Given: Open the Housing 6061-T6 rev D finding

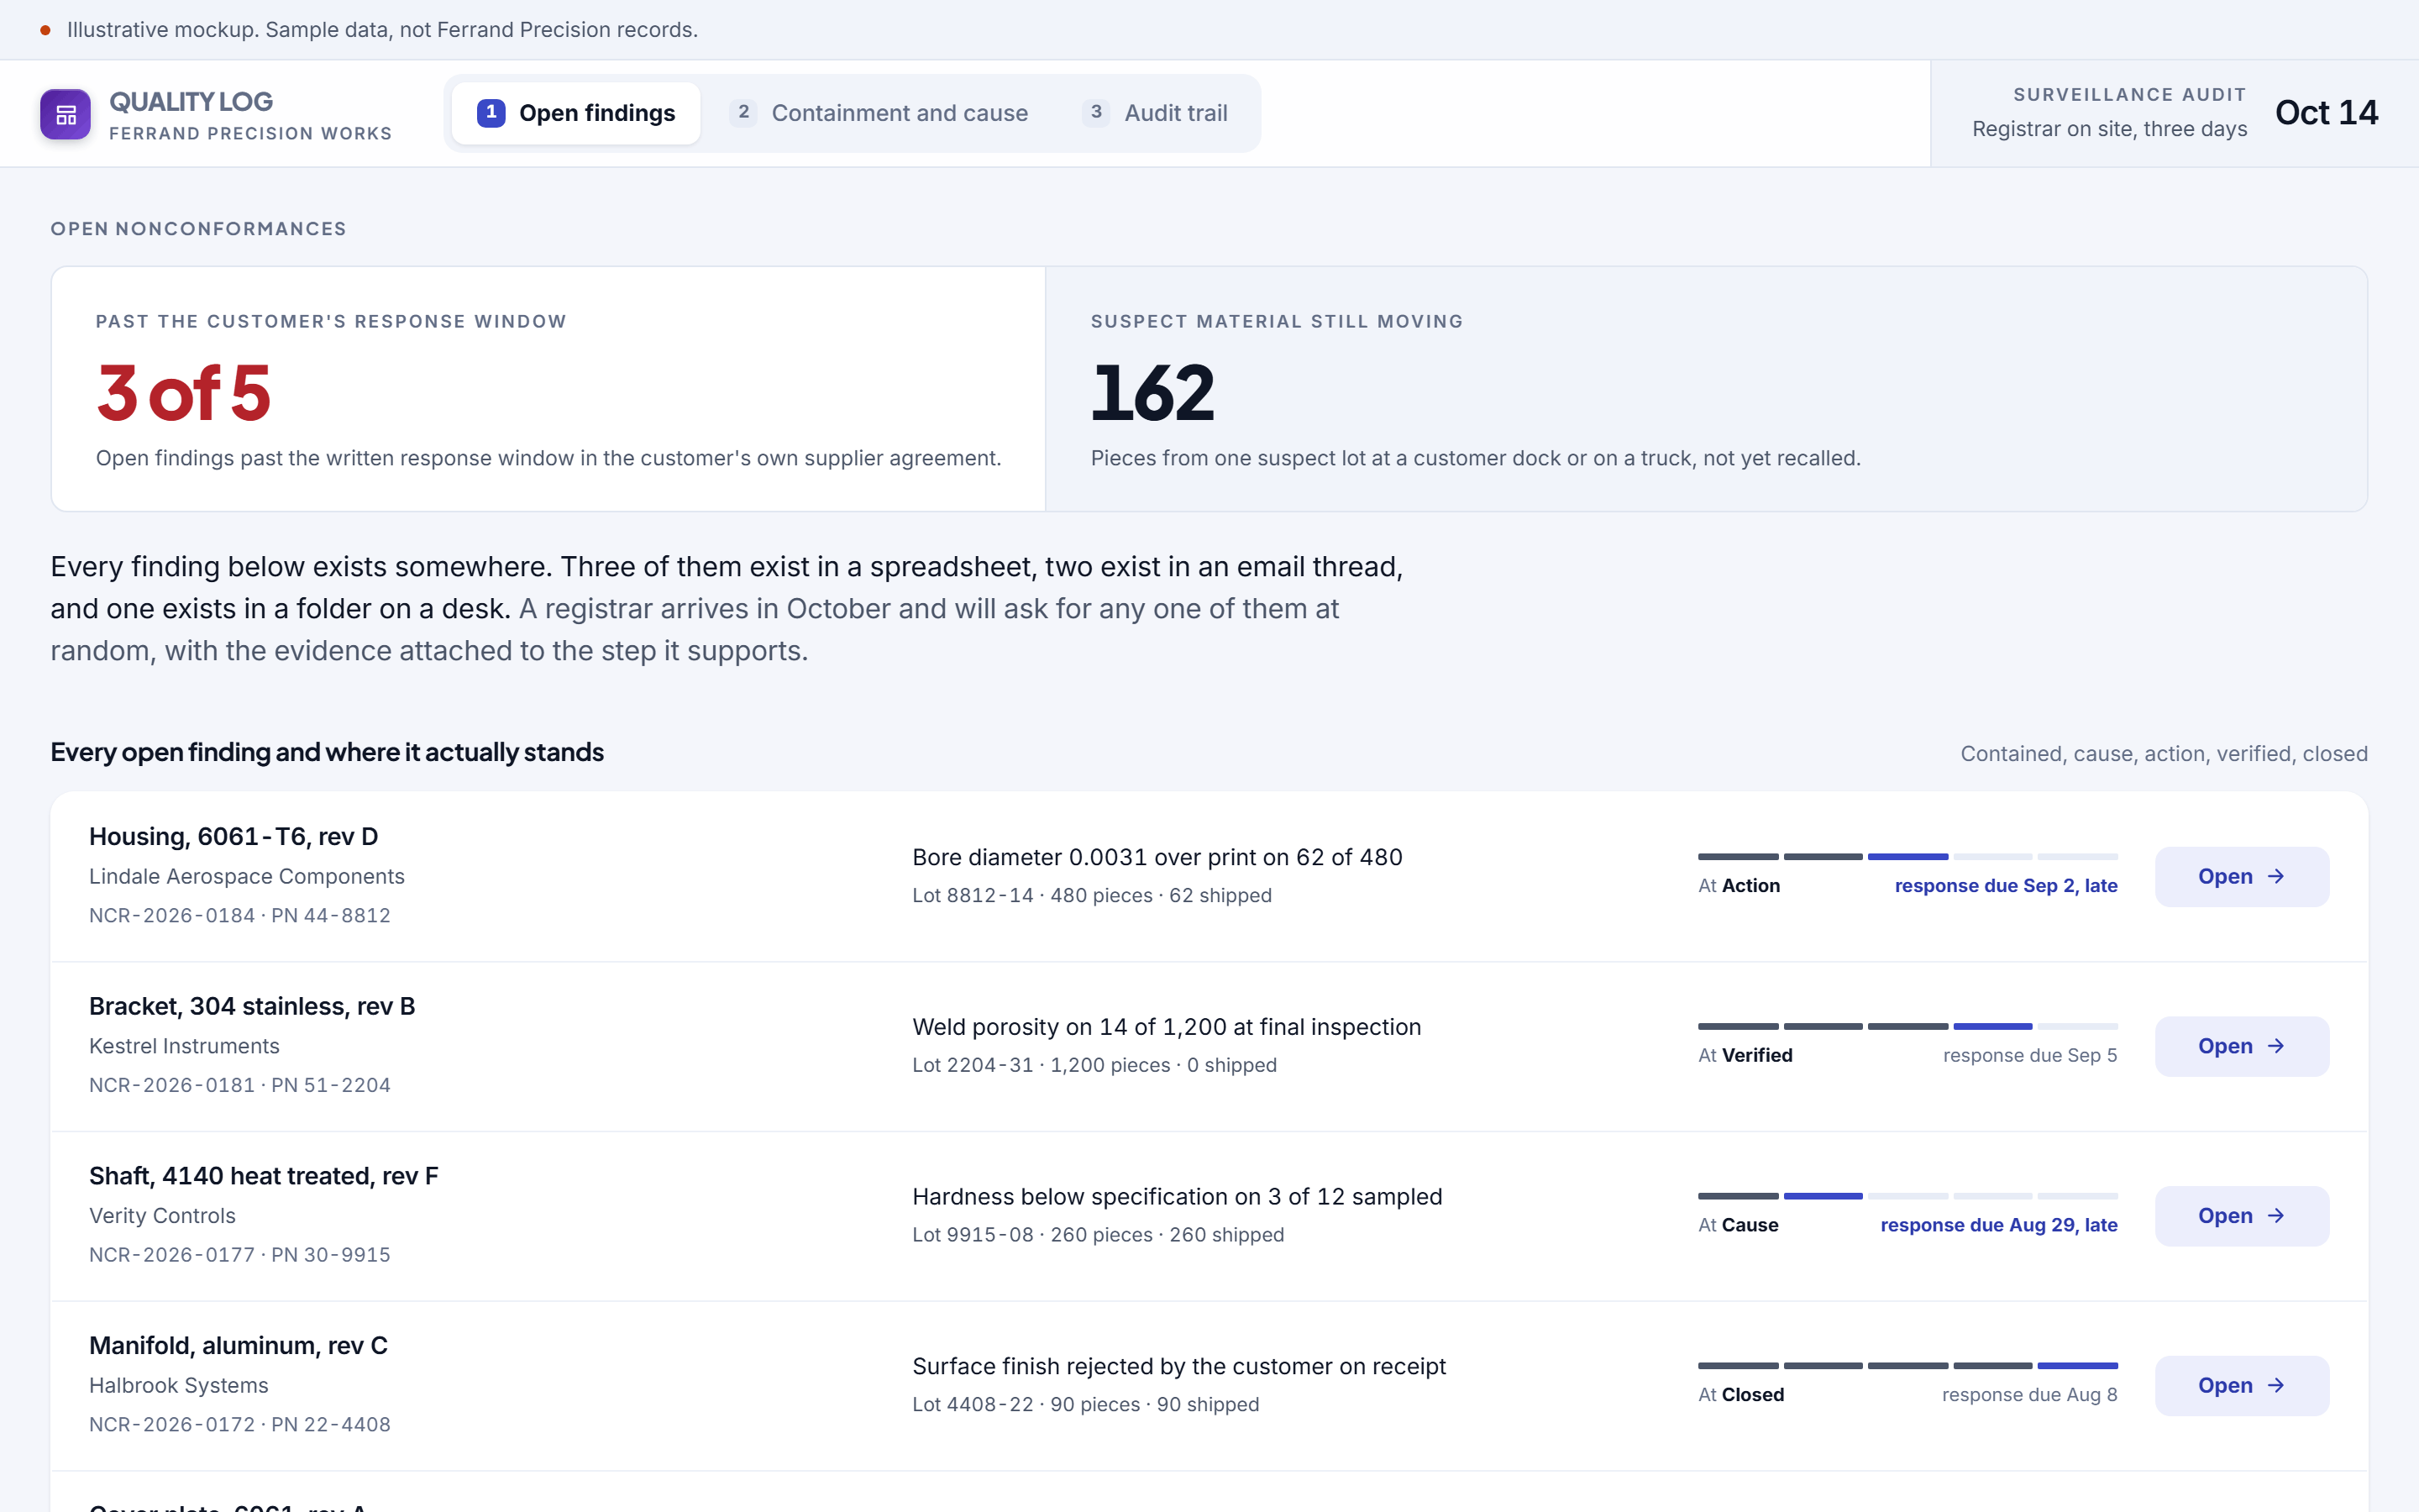Looking at the screenshot, I should click(2242, 877).
